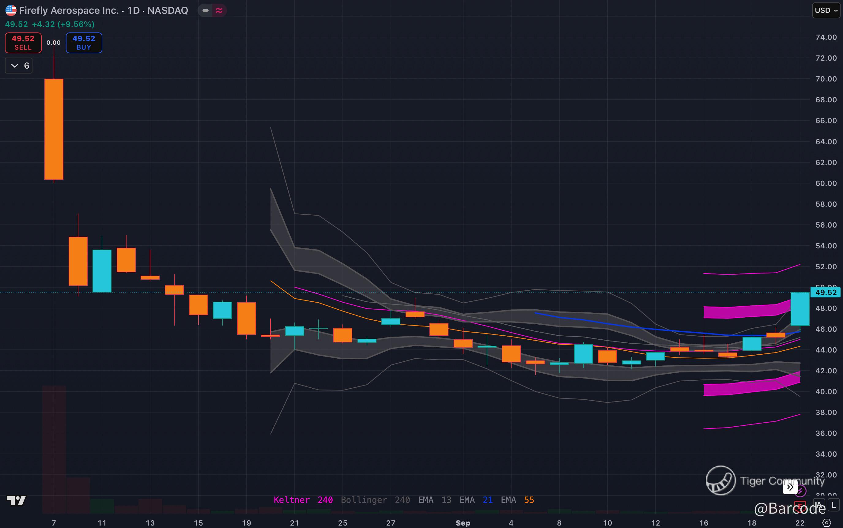Click the Firefly Aerospace Inc. symbol title
The image size is (843, 528).
[69, 10]
